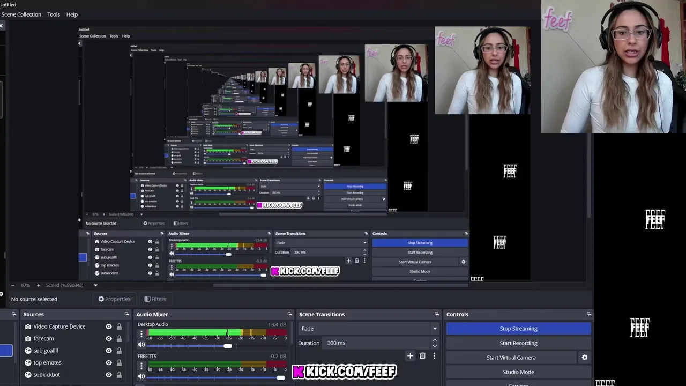Image resolution: width=686 pixels, height=386 pixels.
Task: Hide the Video Capture Device source
Action: [109, 326]
